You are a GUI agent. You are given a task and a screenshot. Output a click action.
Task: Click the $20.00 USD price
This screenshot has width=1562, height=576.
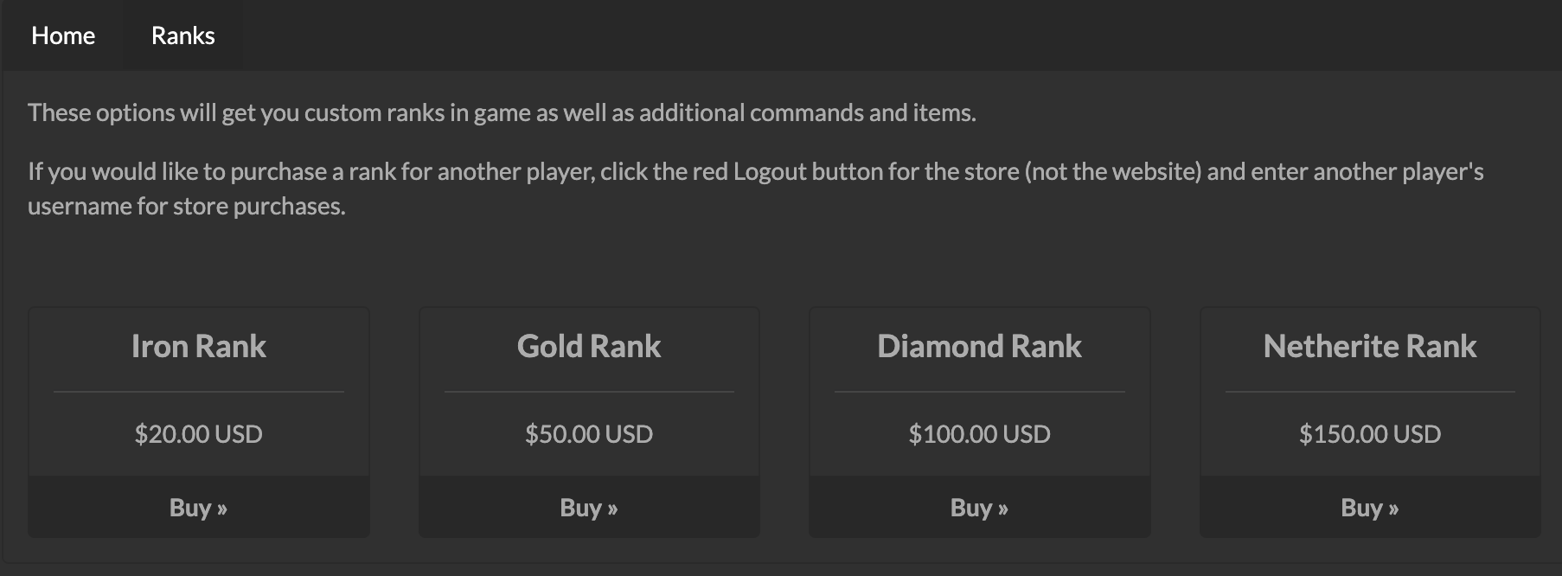tap(199, 433)
